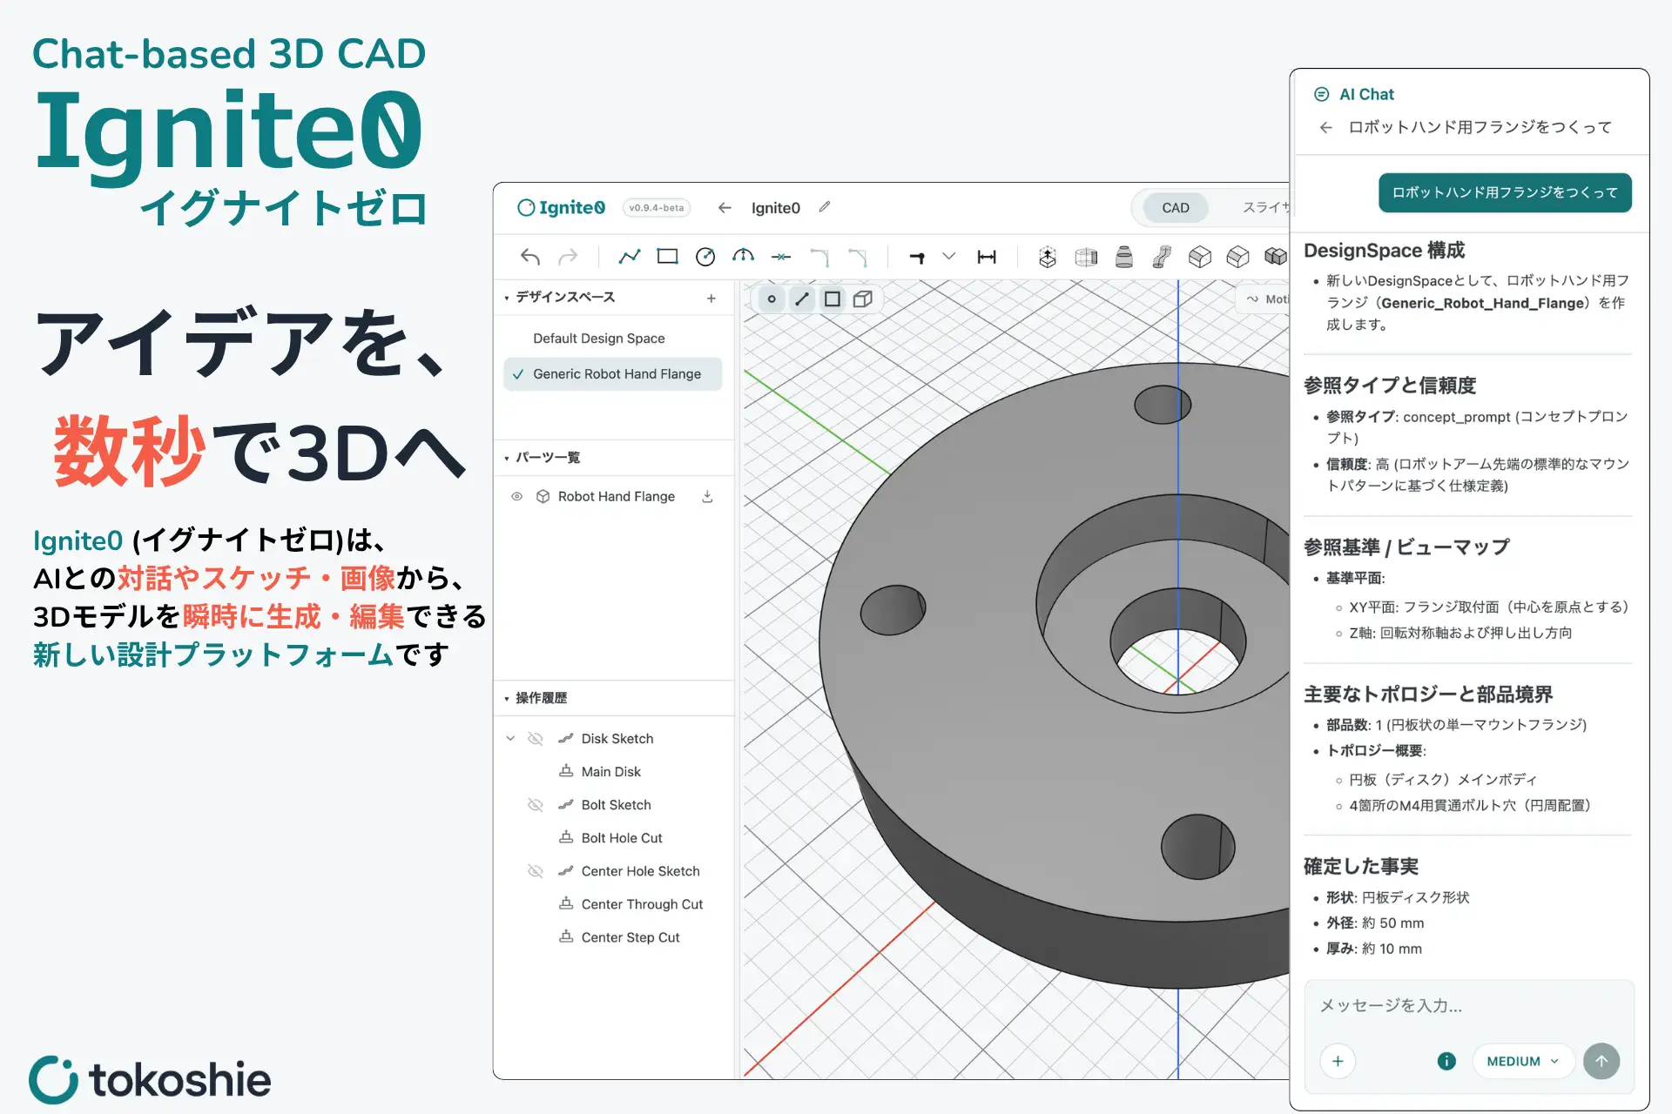
Task: Click the Ignite0 logo in app header
Action: 561,207
